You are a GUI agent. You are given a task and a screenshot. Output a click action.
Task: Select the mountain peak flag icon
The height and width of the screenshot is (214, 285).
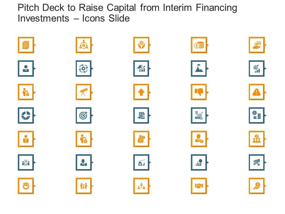pyautogui.click(x=199, y=68)
